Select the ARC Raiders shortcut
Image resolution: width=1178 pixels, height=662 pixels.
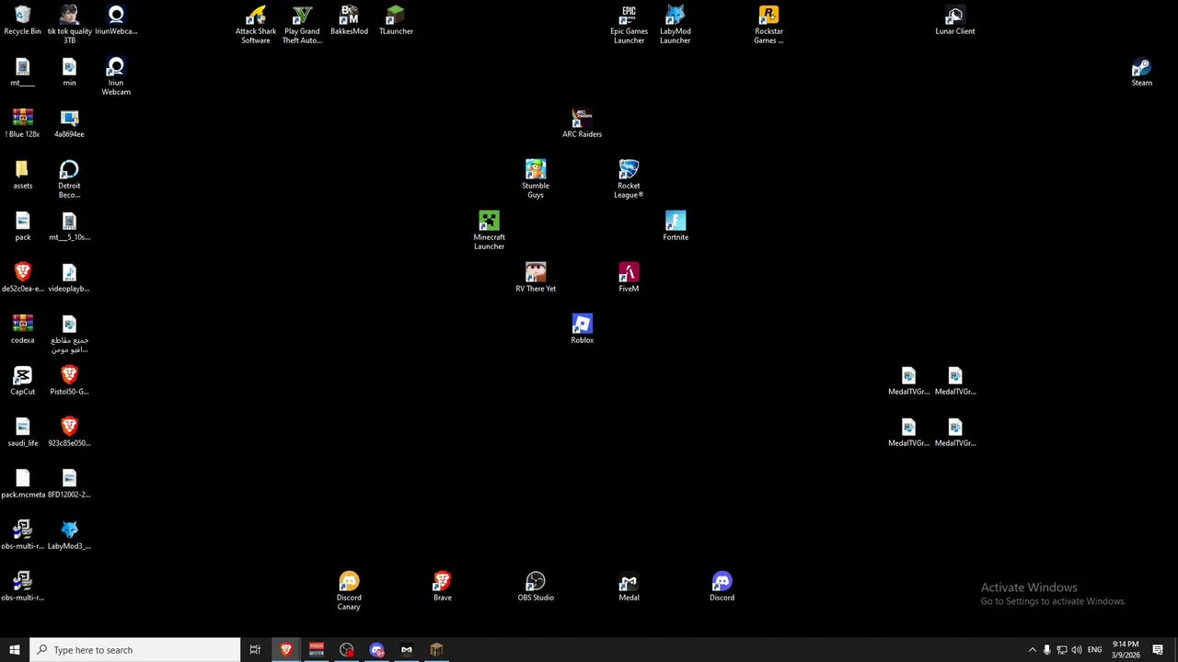coord(582,123)
